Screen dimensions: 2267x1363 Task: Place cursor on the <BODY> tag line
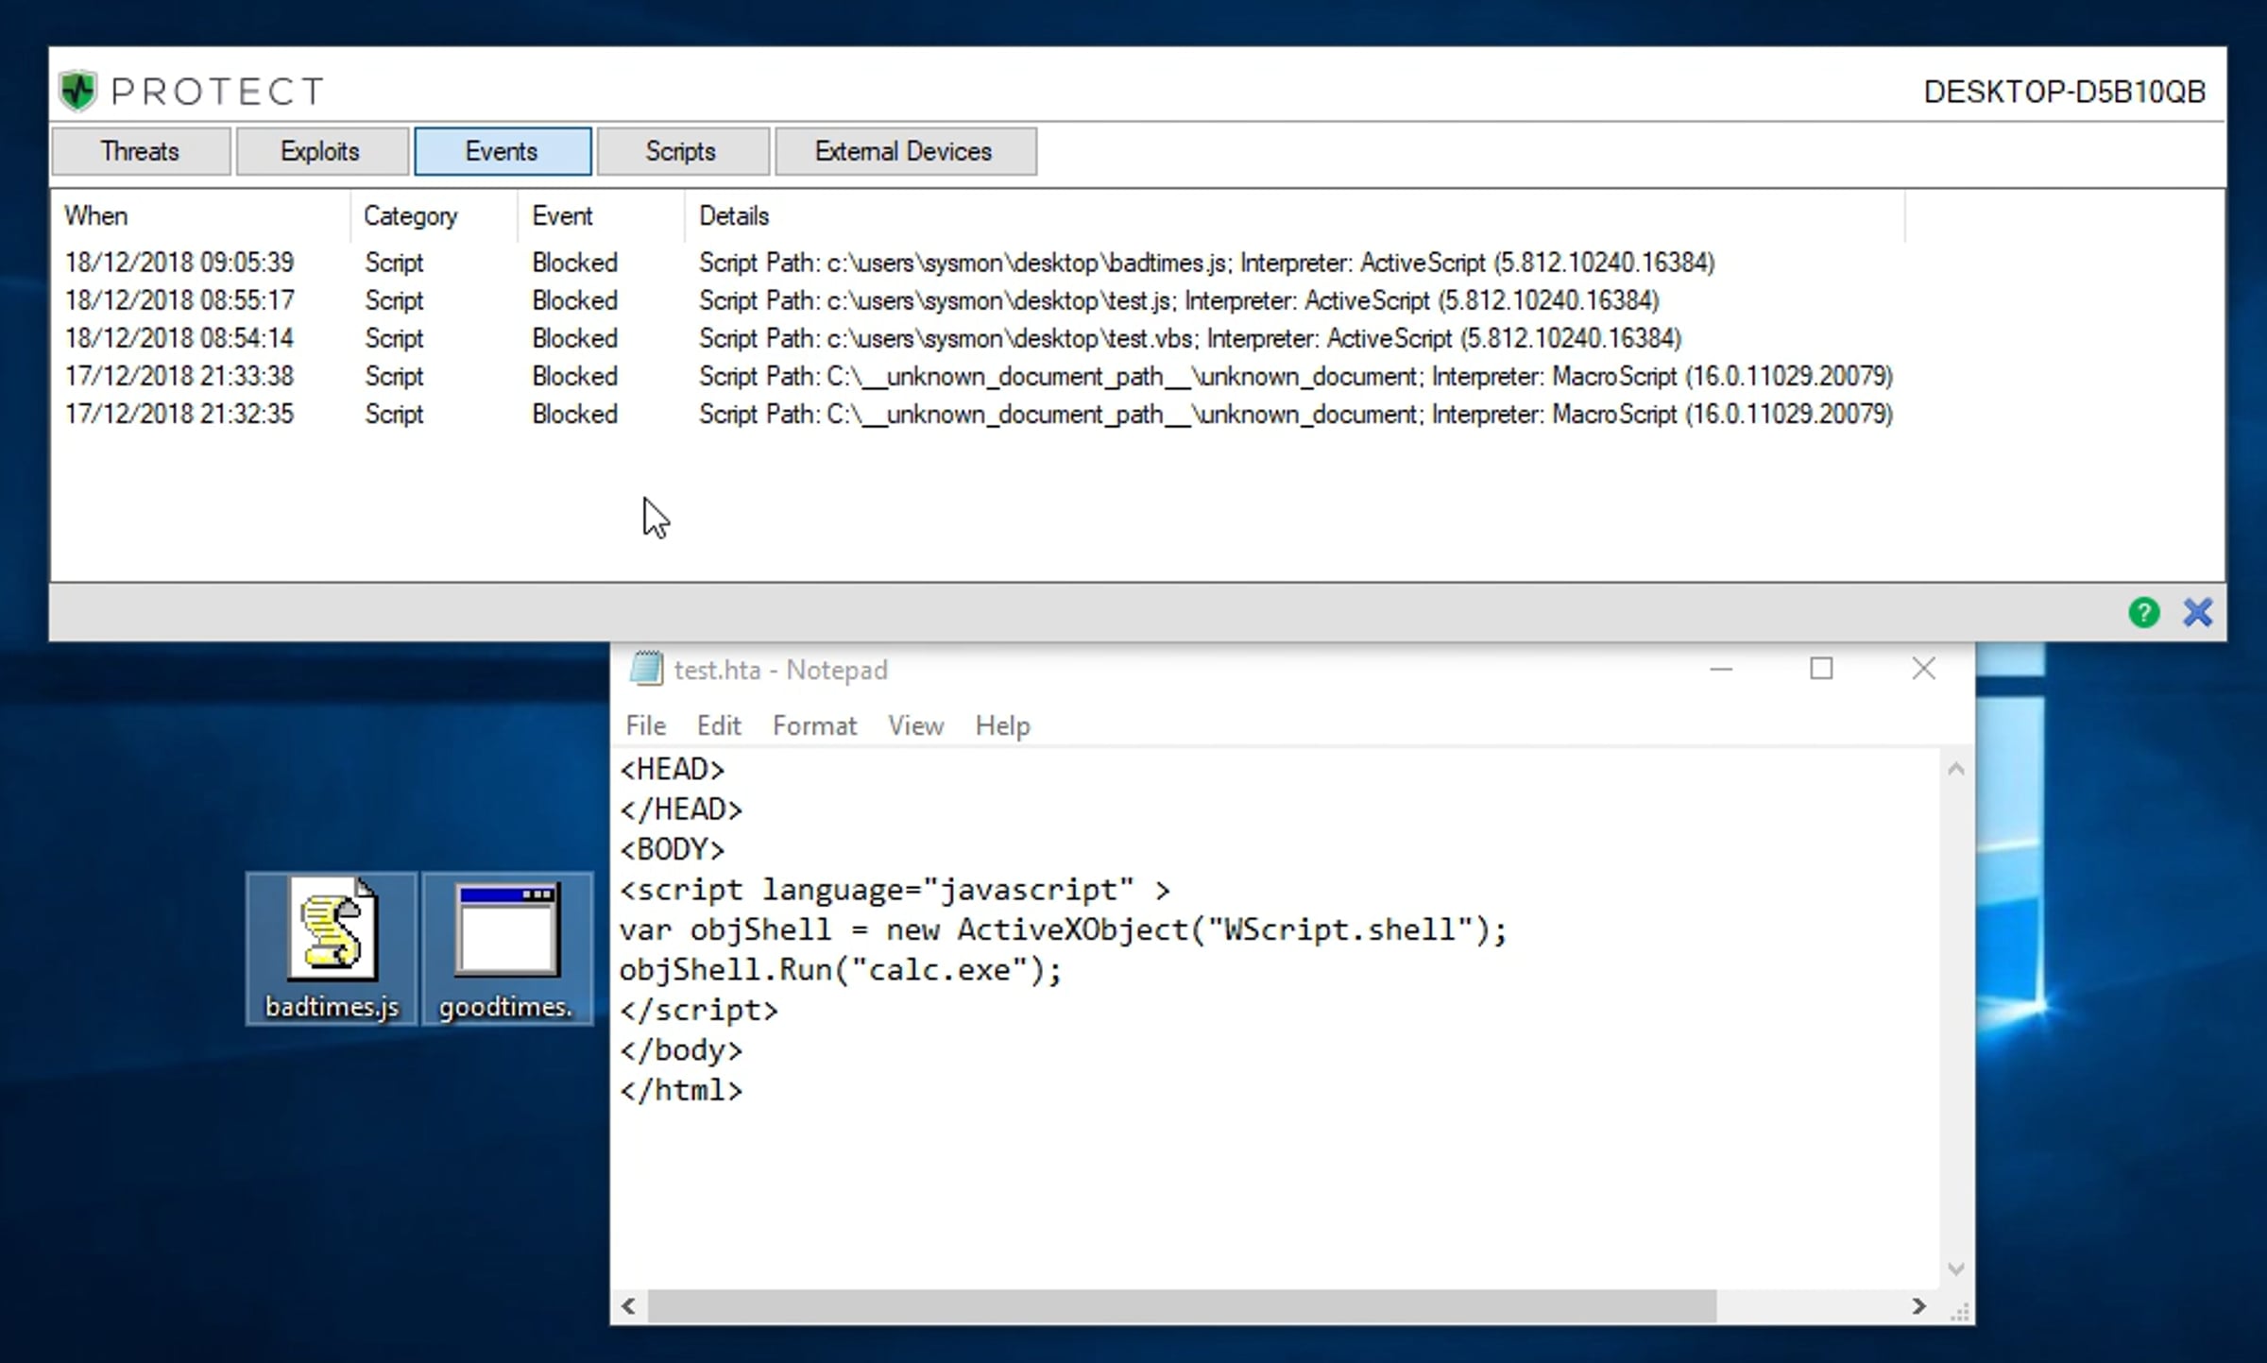click(x=672, y=850)
